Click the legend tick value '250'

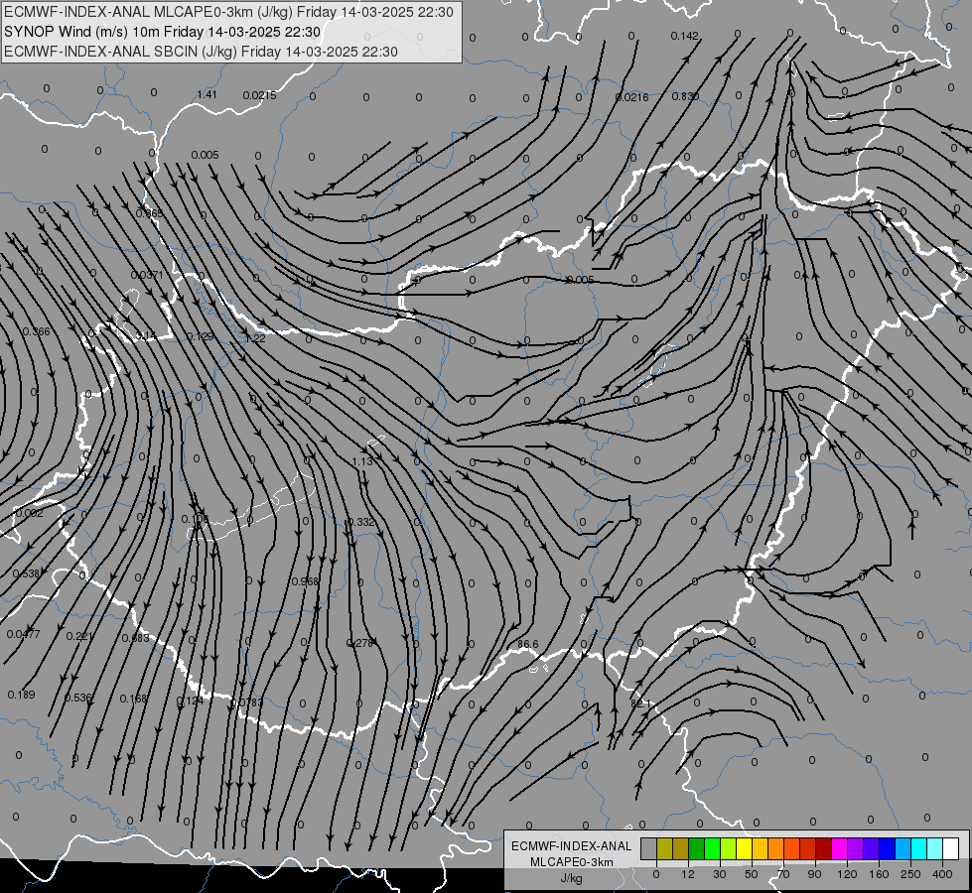point(910,874)
